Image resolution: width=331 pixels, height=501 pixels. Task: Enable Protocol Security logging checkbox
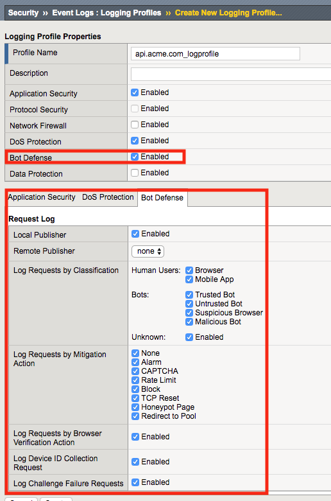click(x=135, y=109)
